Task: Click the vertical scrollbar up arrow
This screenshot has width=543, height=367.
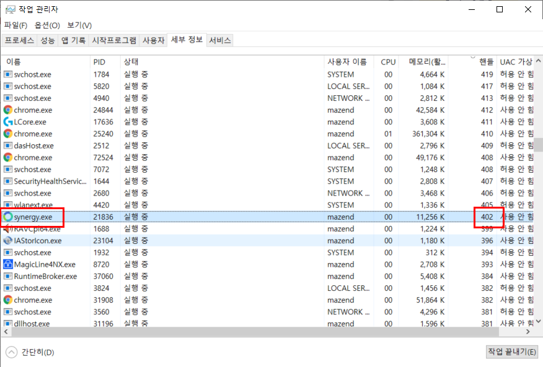Action: 538,61
